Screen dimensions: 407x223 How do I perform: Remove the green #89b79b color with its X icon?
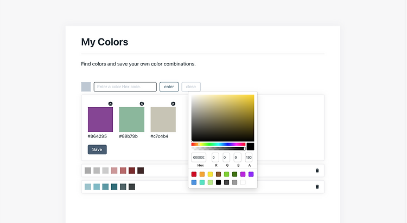(142, 103)
